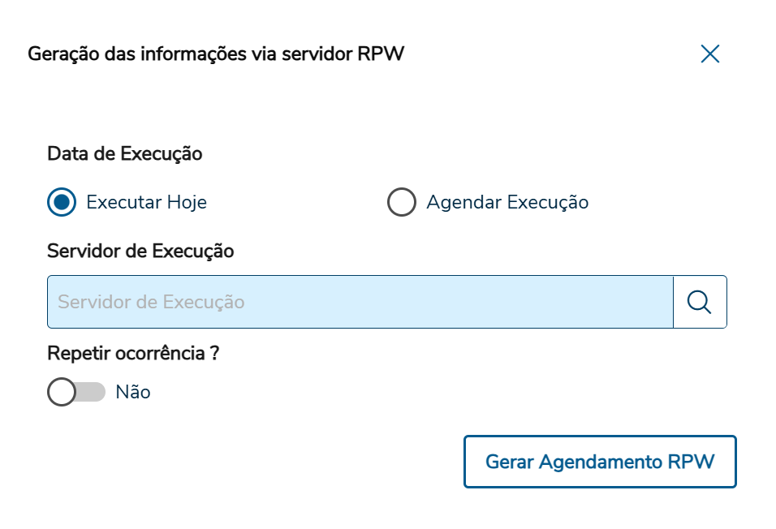776x529 pixels.
Task: Click the Servidor de Execução field label
Action: click(x=140, y=252)
